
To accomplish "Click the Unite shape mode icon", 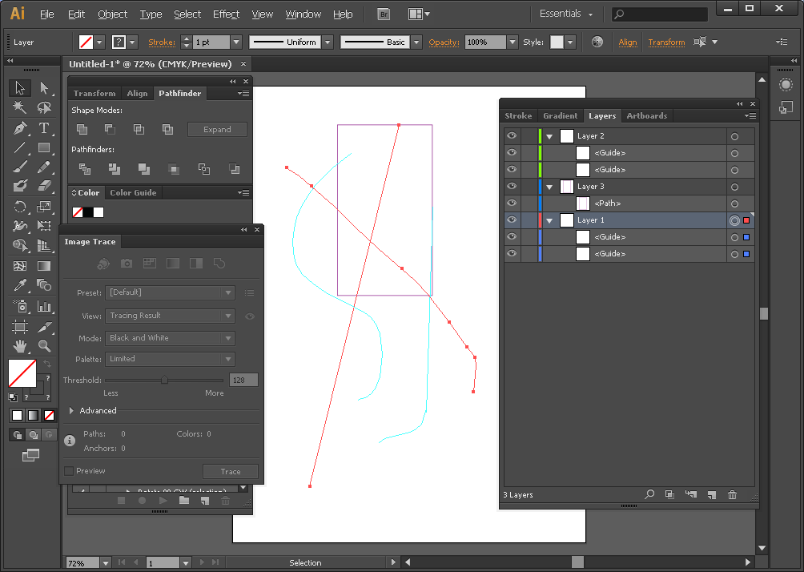I will 82,129.
